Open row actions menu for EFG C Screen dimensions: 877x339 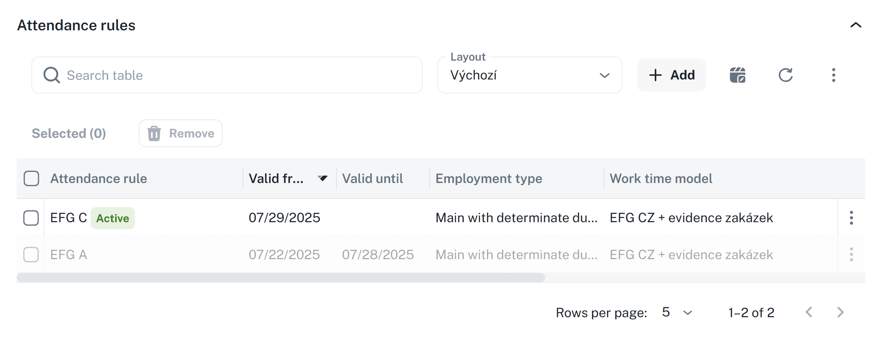(851, 218)
